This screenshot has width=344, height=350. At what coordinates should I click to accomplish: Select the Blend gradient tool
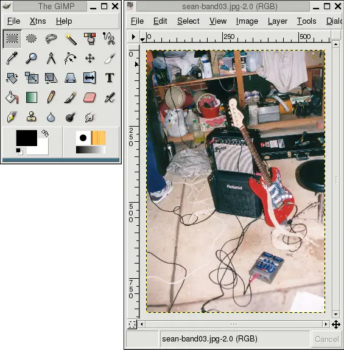[x=32, y=97]
